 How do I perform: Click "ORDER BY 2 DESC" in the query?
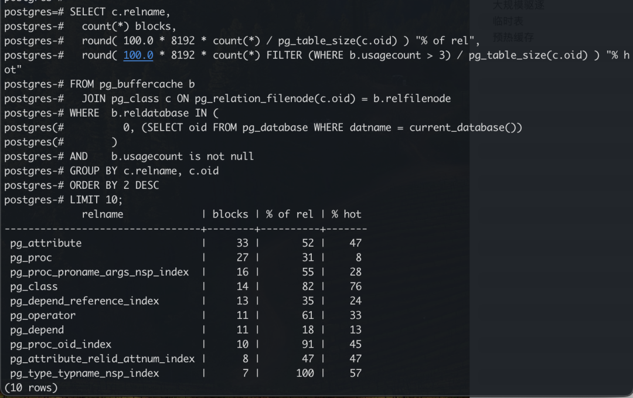[114, 185]
